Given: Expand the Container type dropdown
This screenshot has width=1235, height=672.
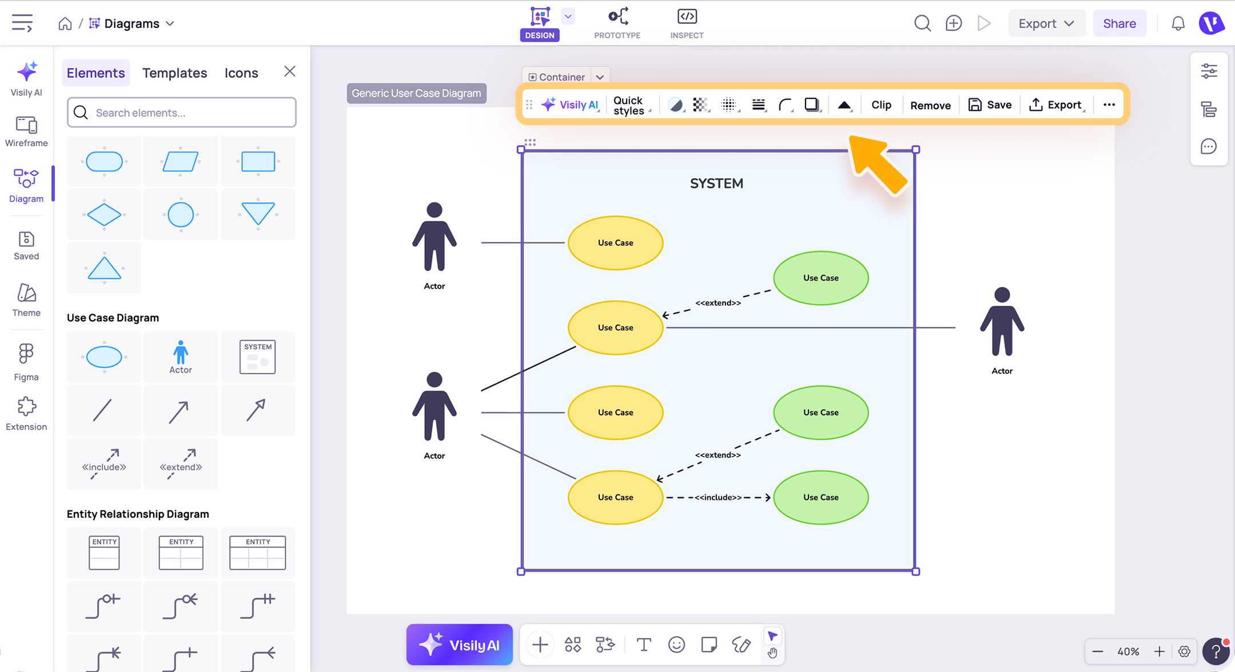Looking at the screenshot, I should pos(600,77).
